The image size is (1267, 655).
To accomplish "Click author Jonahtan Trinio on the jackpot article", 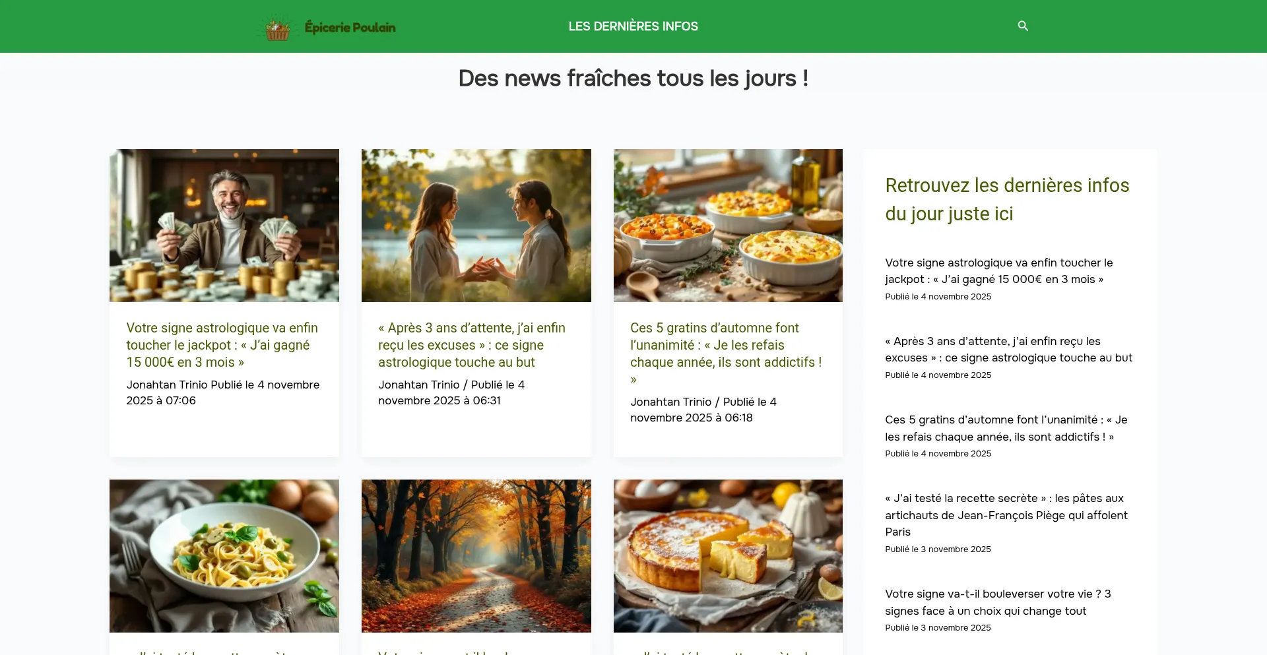I will pyautogui.click(x=166, y=385).
